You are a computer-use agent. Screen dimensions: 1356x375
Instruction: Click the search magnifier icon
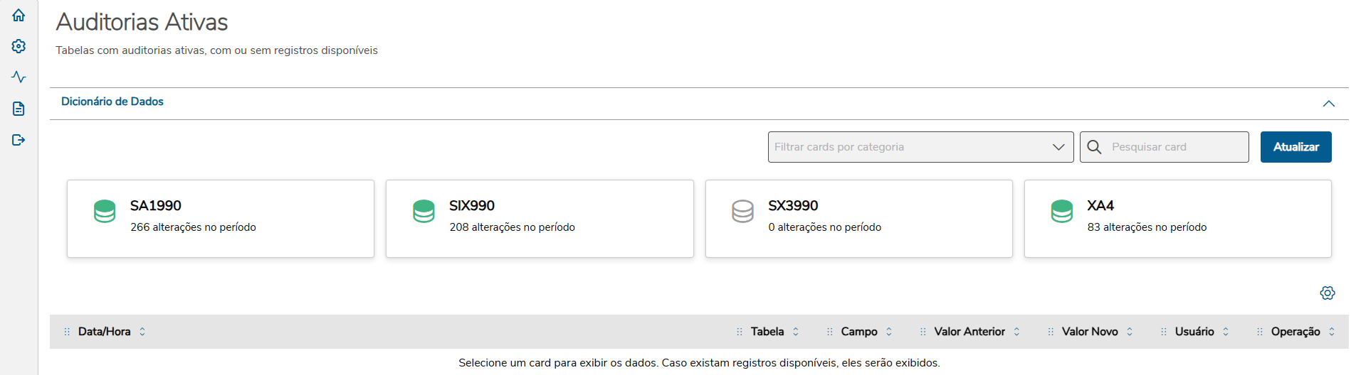click(x=1094, y=147)
